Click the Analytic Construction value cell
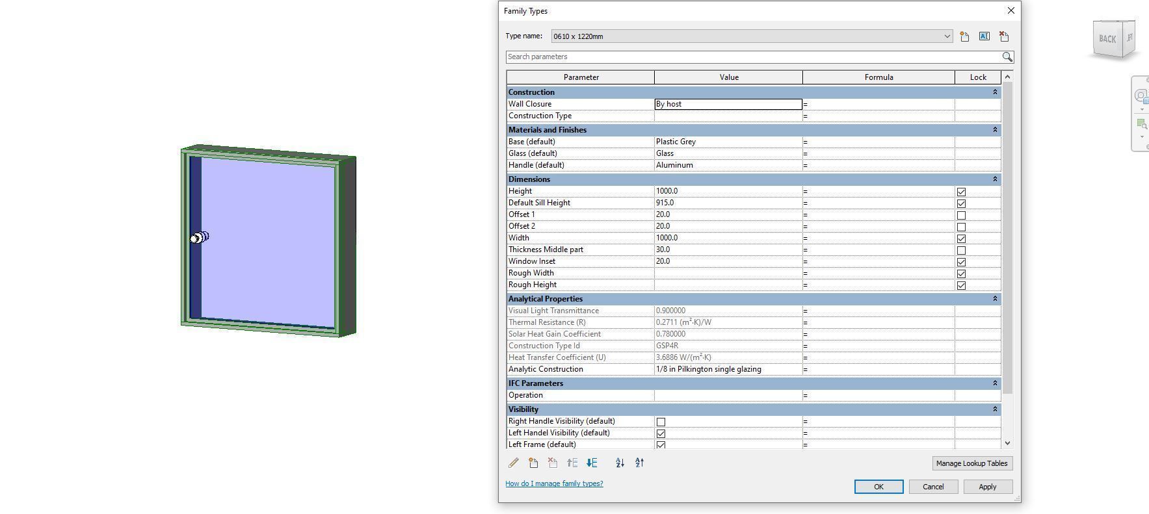The height and width of the screenshot is (514, 1149). pos(728,369)
